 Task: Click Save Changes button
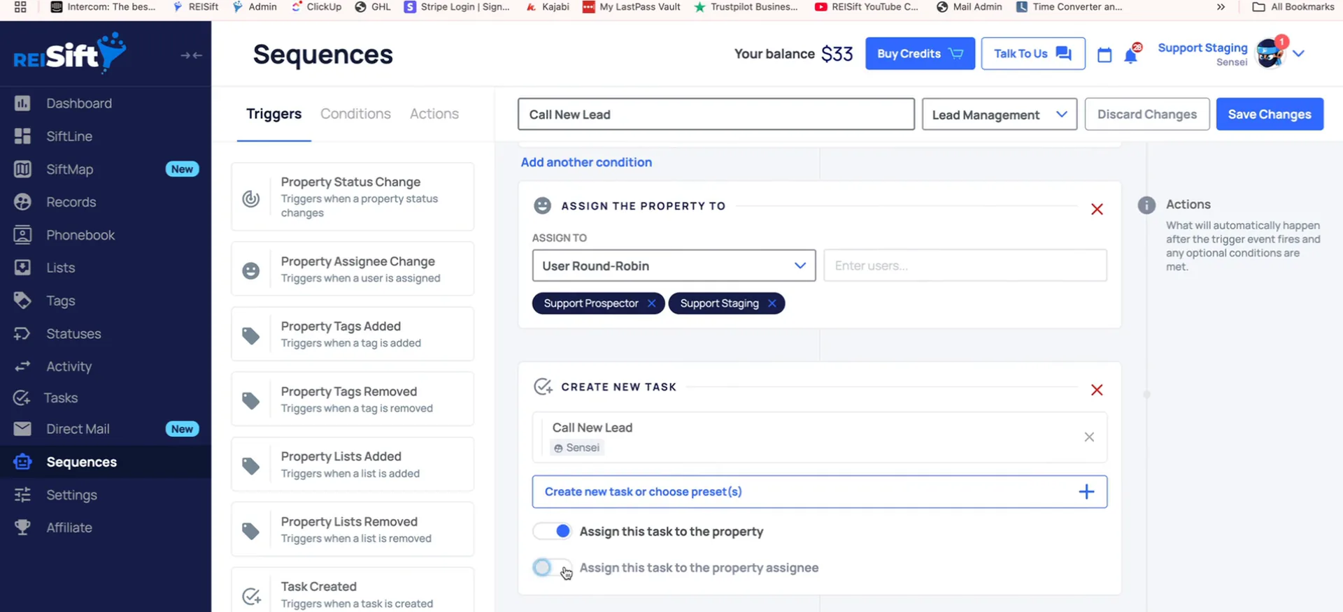pyautogui.click(x=1270, y=114)
